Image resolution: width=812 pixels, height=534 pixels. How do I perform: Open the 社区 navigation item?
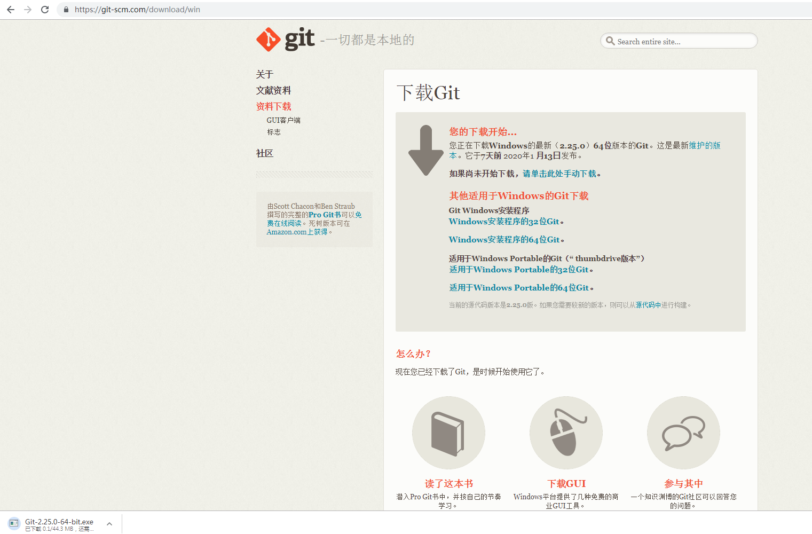(264, 153)
